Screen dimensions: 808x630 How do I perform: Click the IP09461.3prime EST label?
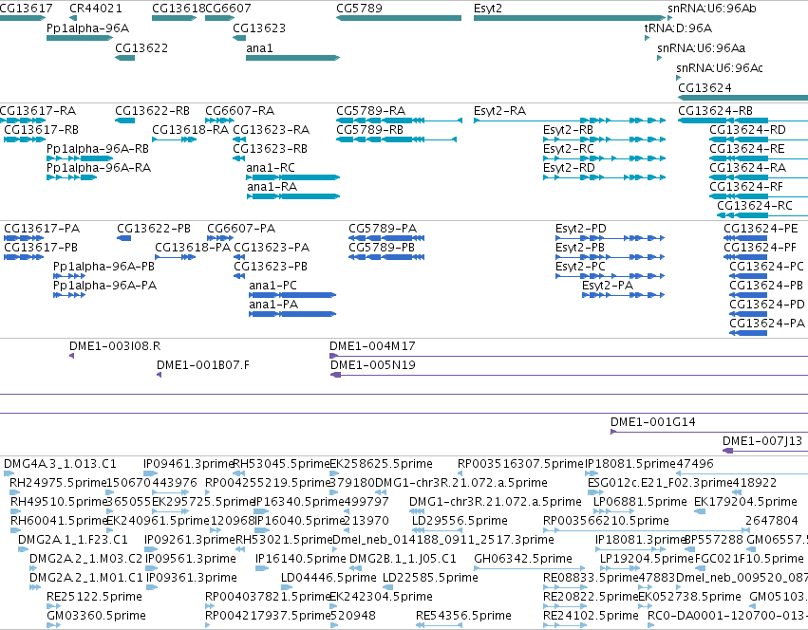(190, 464)
